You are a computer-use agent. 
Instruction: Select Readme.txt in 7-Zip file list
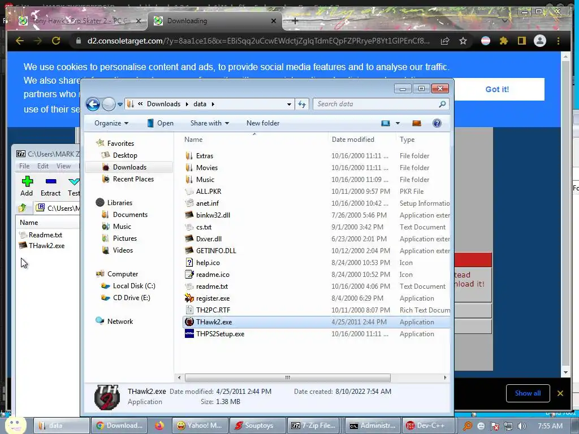pyautogui.click(x=45, y=235)
